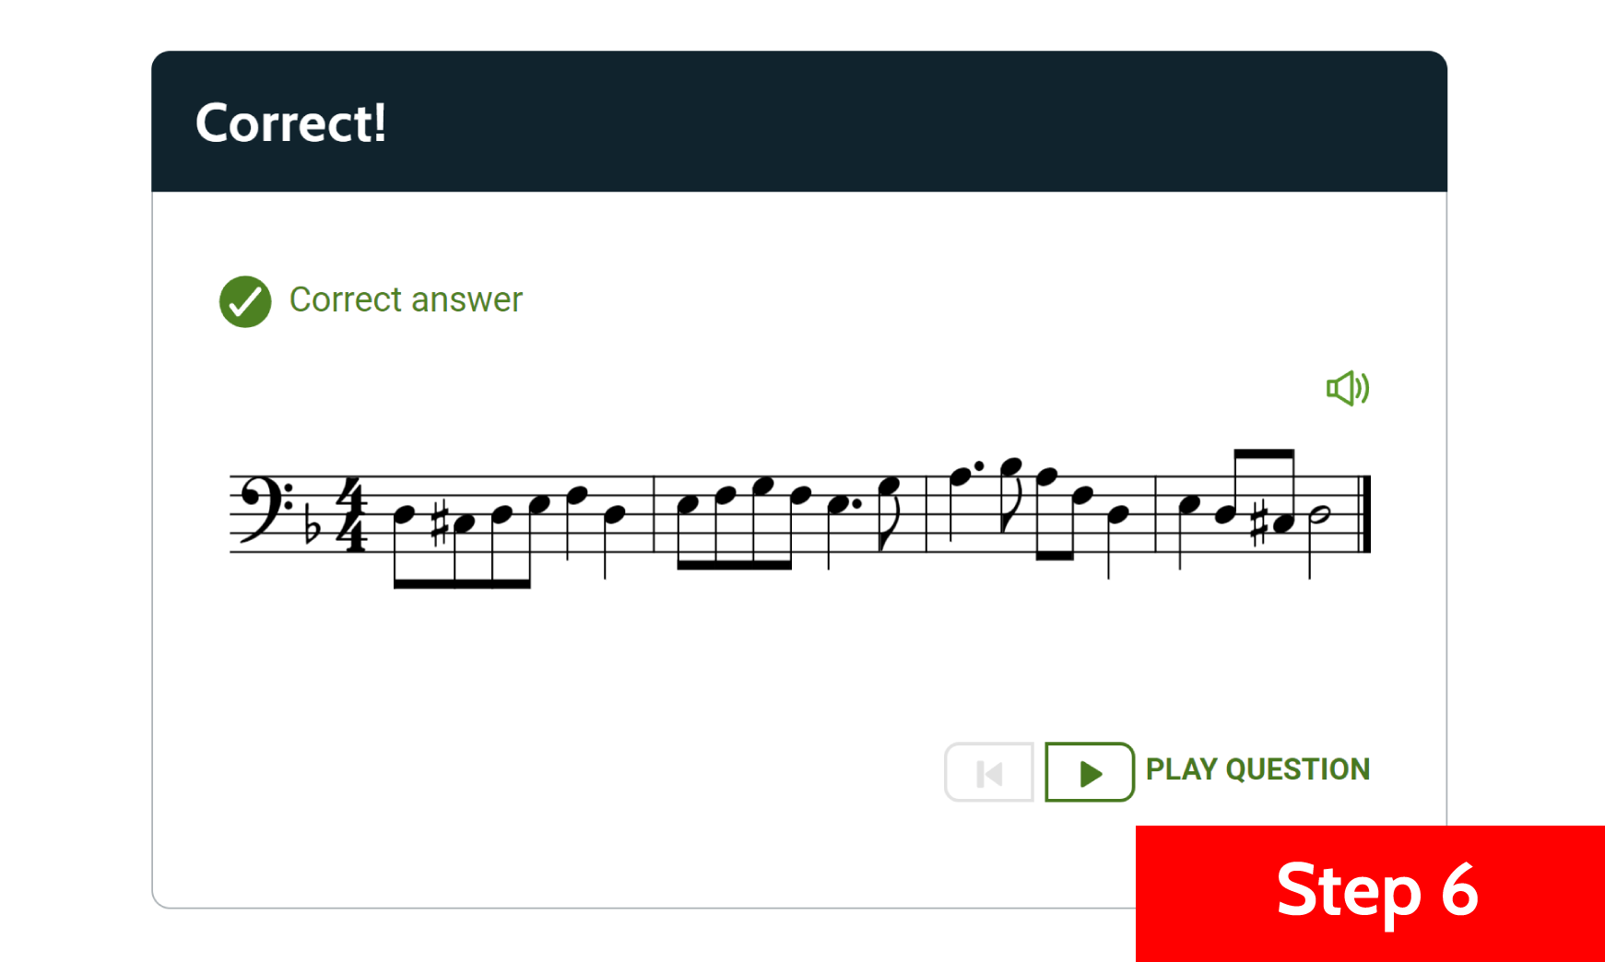Click the final double barline
The width and height of the screenshot is (1605, 962).
pos(1365,514)
